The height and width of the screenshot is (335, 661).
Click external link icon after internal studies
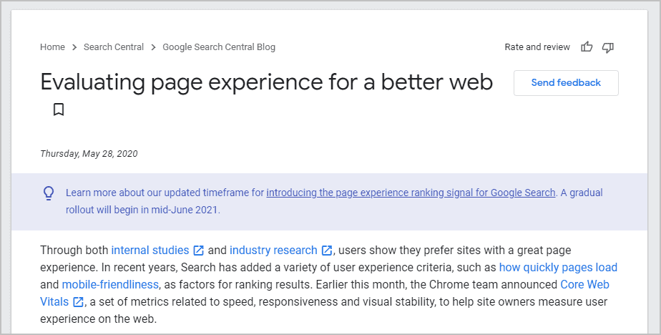[x=198, y=251]
